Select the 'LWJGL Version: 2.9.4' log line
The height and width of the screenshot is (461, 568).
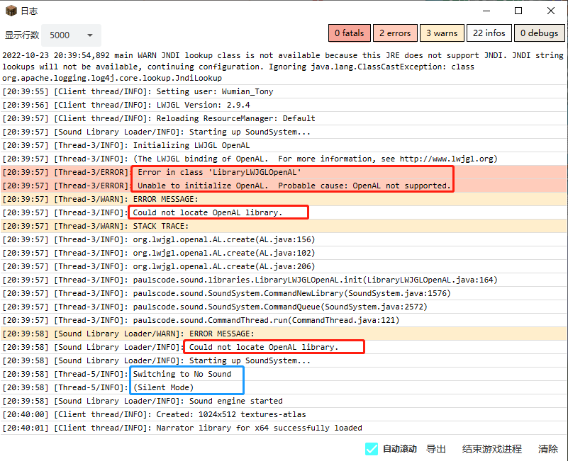coord(284,105)
